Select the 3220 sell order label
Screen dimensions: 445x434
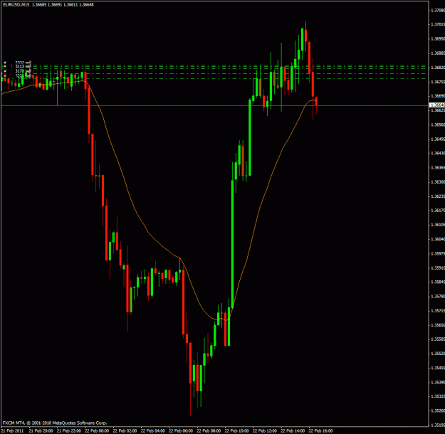click(23, 75)
